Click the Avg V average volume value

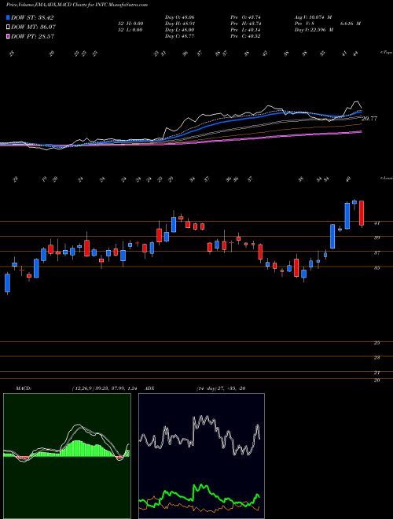coord(314,17)
